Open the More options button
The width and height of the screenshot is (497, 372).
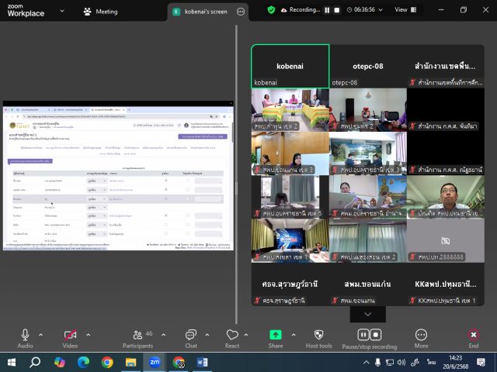[421, 339]
